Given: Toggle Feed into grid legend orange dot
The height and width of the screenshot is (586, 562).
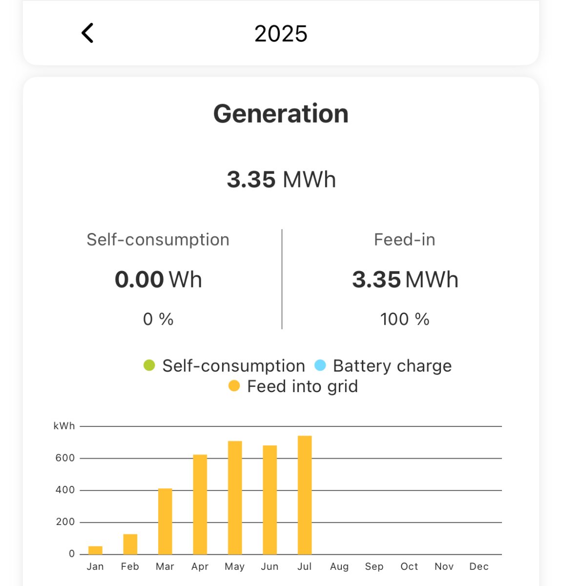Looking at the screenshot, I should pos(234,386).
